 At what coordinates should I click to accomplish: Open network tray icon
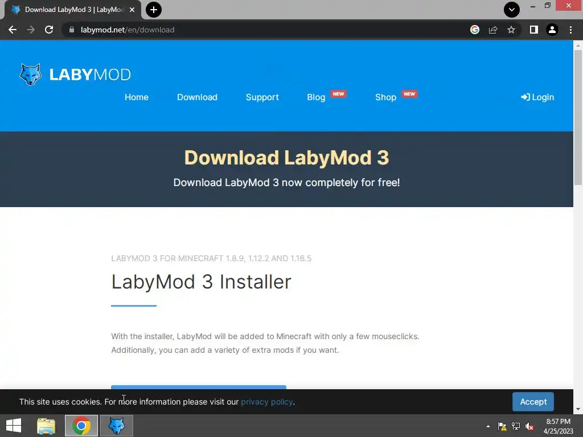(516, 426)
